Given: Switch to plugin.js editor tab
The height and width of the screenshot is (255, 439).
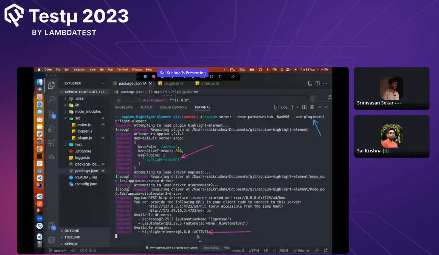Looking at the screenshot, I should coord(171,83).
